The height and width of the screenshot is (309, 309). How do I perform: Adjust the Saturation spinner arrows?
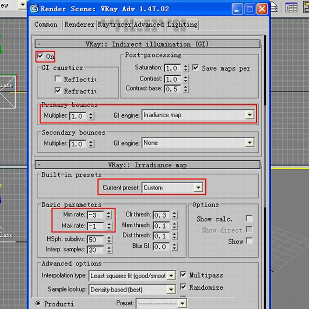pyautogui.click(x=186, y=68)
